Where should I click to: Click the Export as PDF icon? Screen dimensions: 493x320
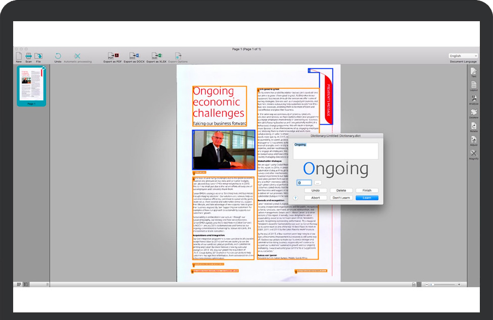pyautogui.click(x=113, y=56)
